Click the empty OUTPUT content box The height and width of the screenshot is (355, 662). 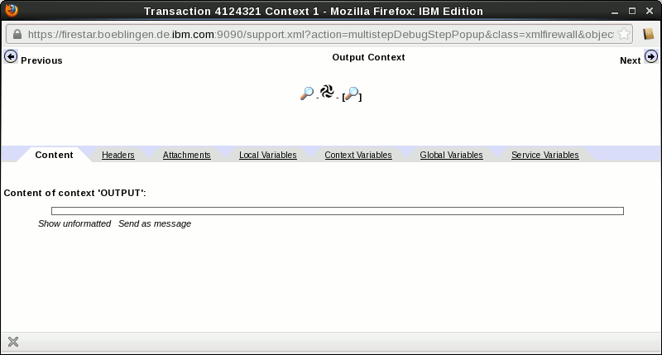click(x=337, y=211)
